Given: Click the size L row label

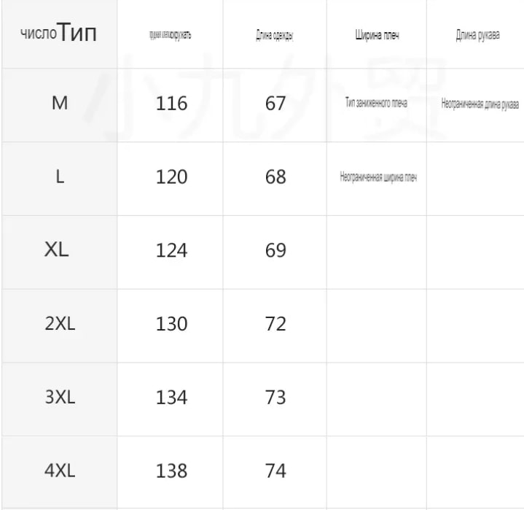Looking at the screenshot, I should [x=60, y=177].
